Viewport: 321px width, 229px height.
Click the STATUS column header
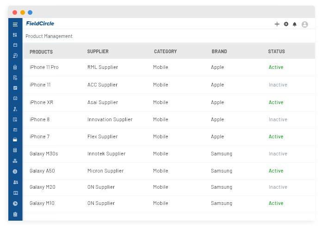(x=277, y=51)
